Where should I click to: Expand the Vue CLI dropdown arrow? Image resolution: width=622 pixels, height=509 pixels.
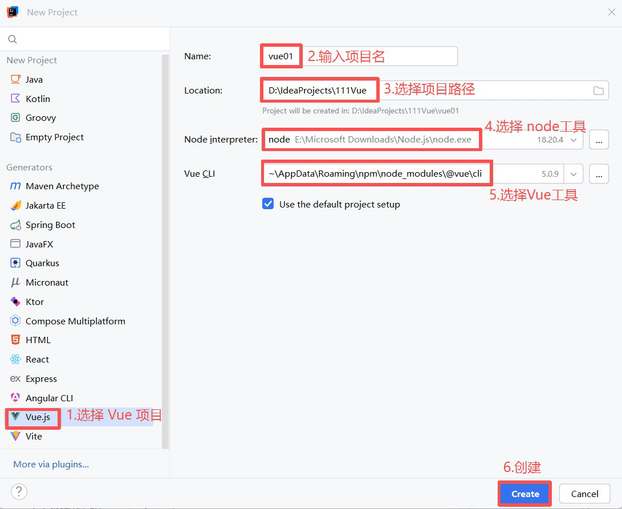[x=574, y=174]
